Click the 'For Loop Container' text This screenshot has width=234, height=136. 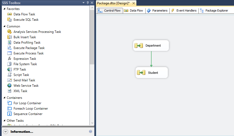(x=27, y=103)
